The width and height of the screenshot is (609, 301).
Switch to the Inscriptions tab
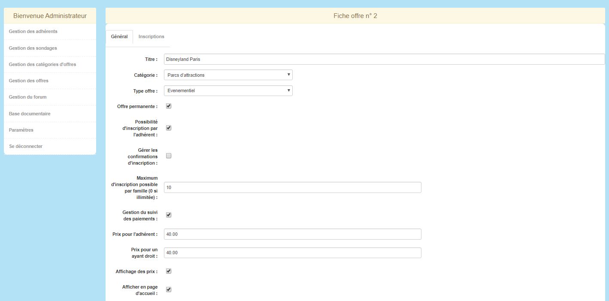(151, 36)
